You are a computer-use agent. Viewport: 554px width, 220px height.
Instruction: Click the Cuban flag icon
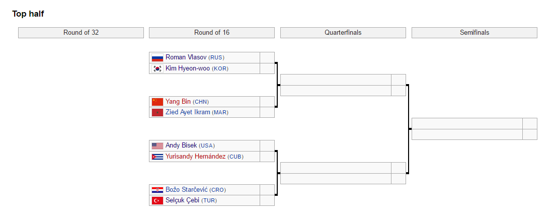pyautogui.click(x=157, y=157)
